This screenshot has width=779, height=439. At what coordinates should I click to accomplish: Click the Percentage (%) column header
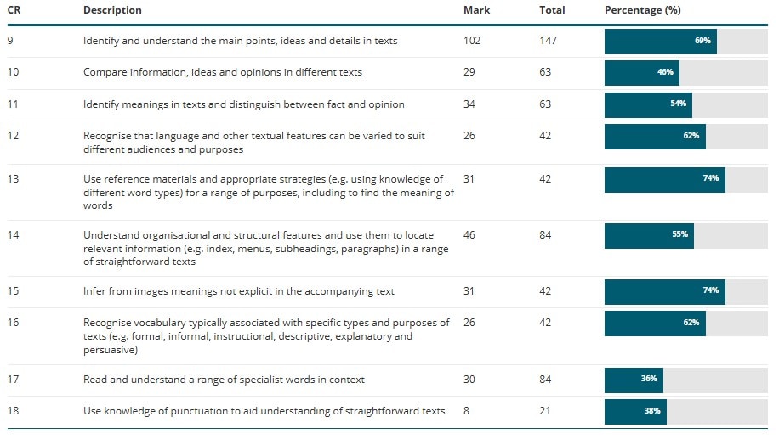tap(642, 10)
